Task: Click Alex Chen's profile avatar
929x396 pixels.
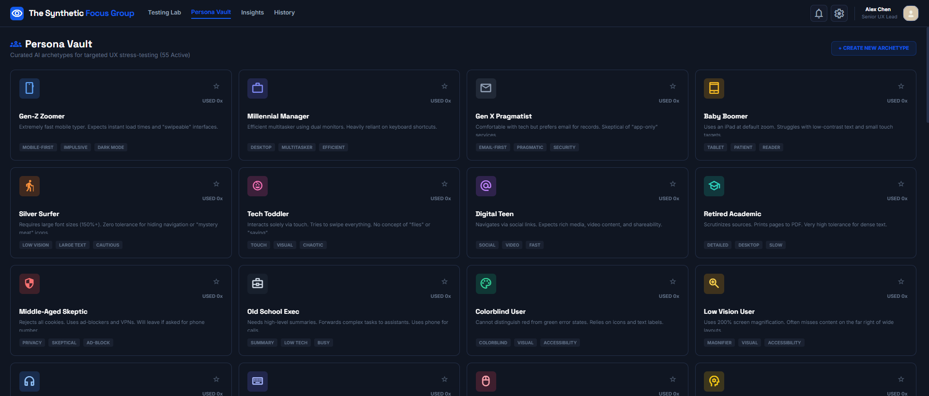Action: (911, 13)
